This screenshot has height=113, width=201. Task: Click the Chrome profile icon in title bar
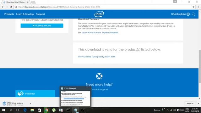tap(175, 1)
